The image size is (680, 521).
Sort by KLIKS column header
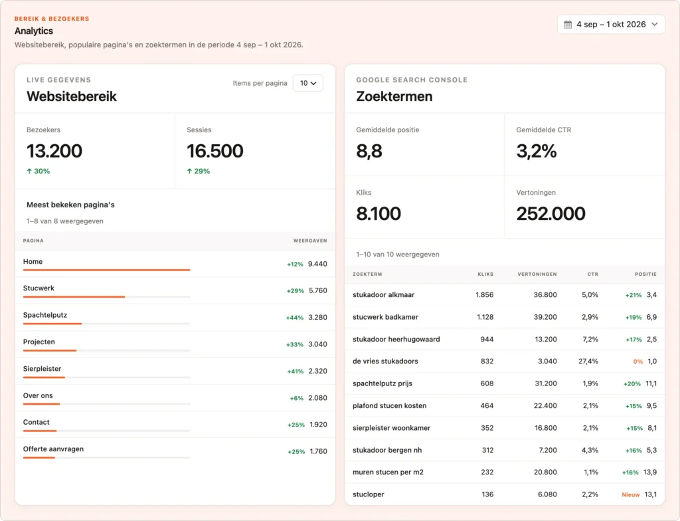point(485,274)
